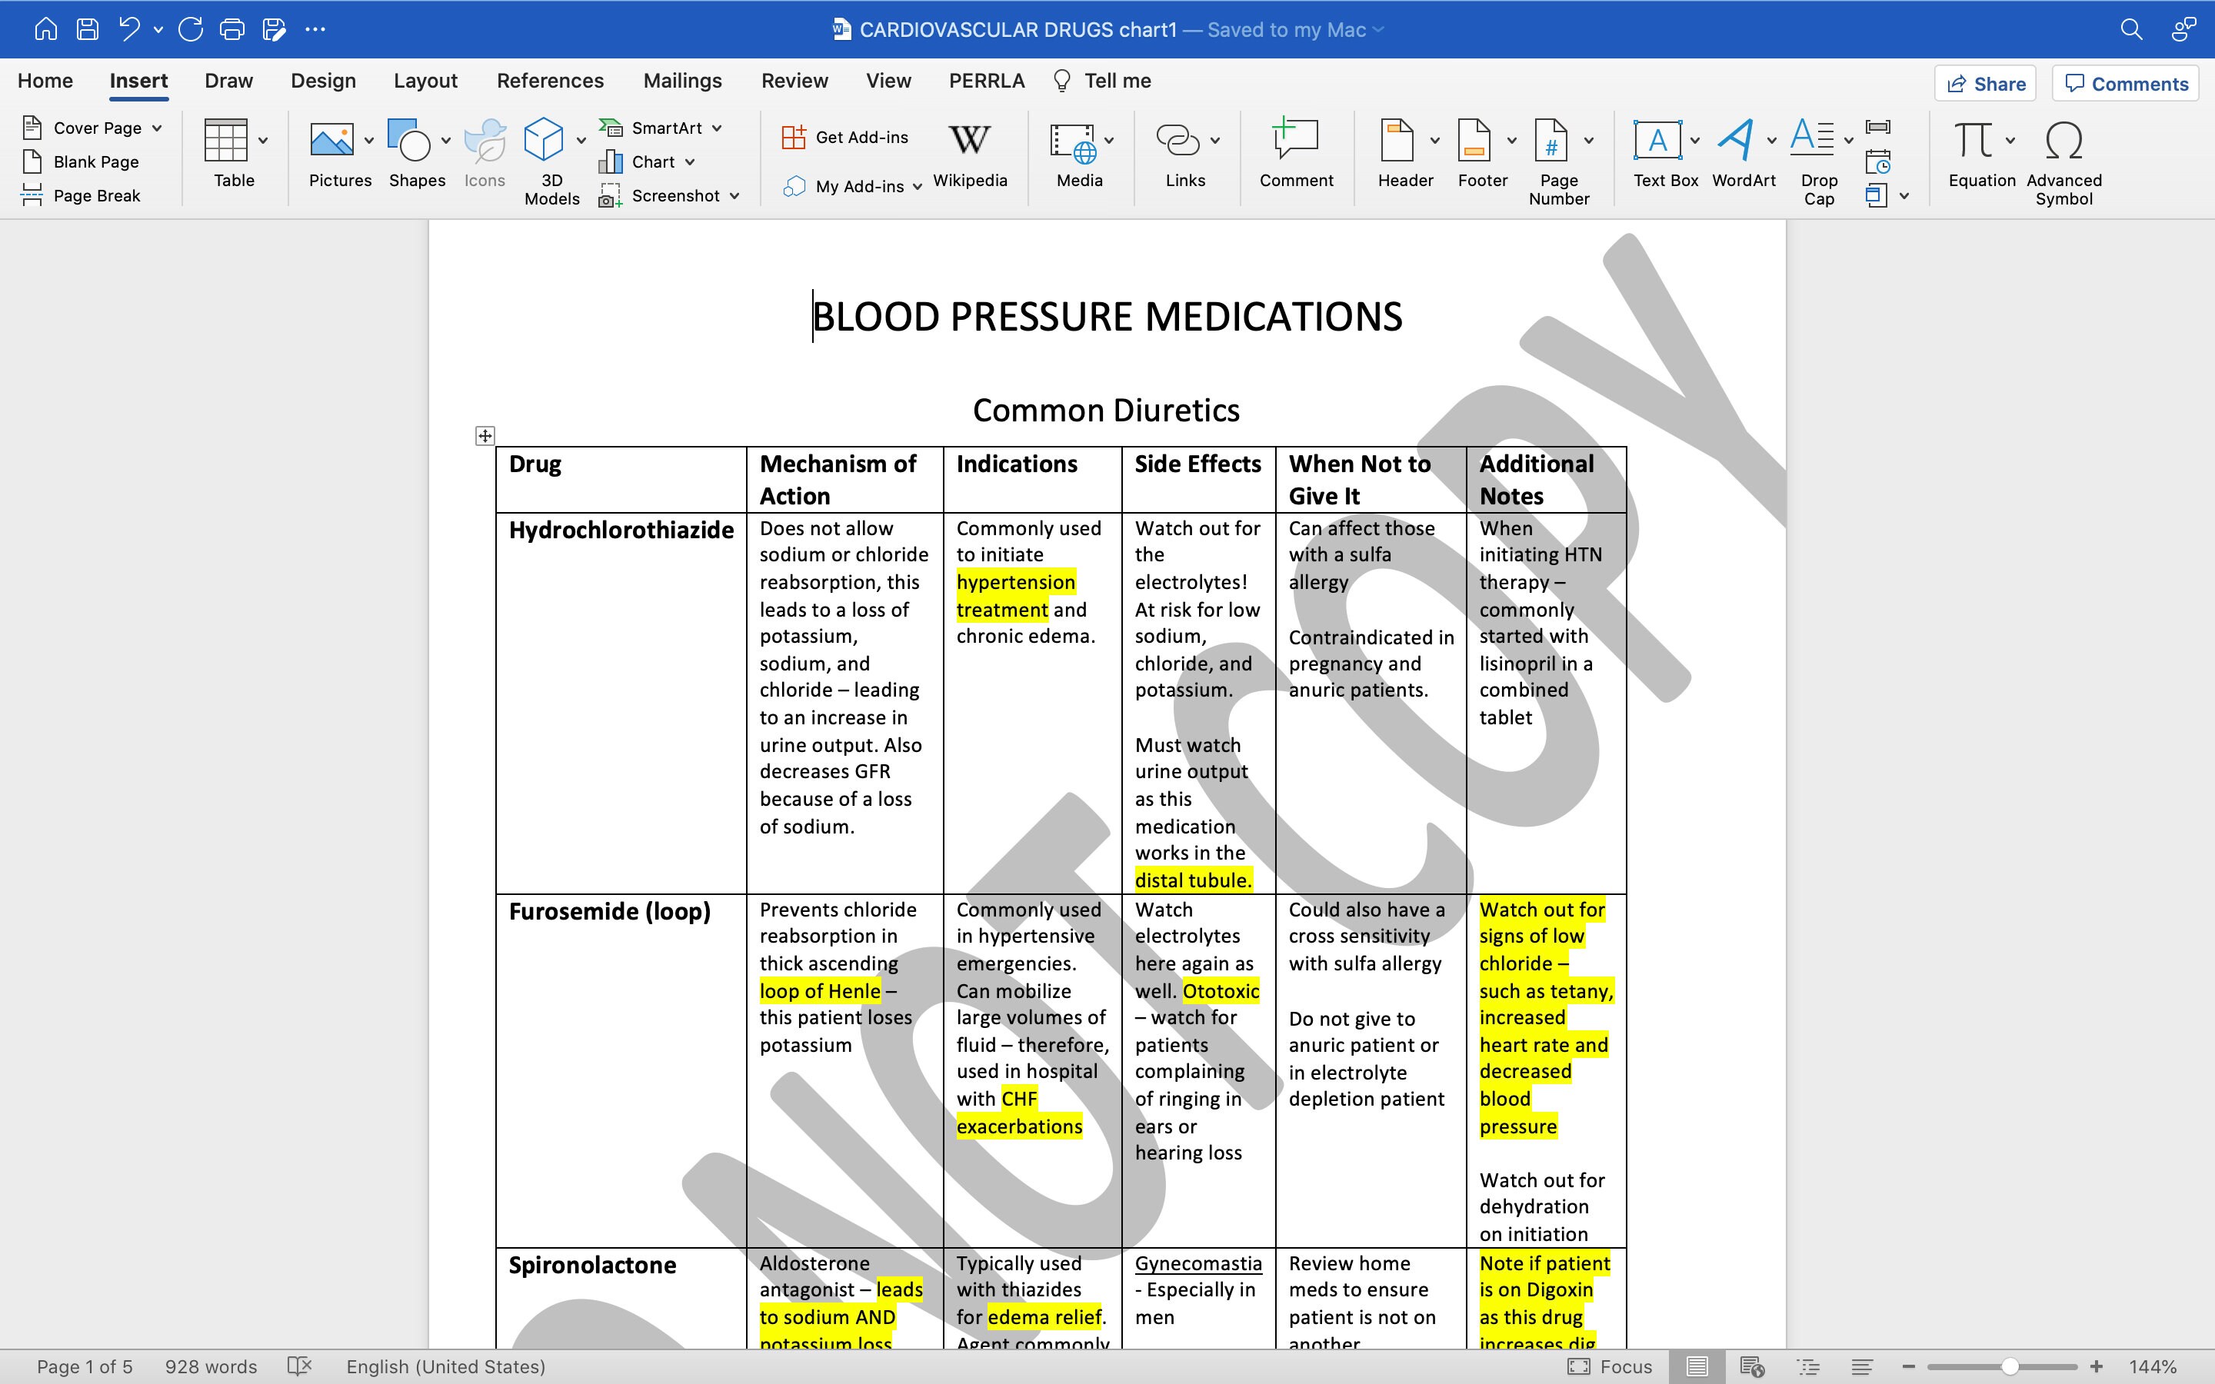Switch to the References tab
Viewport: 2215px width, 1384px height.
point(550,81)
